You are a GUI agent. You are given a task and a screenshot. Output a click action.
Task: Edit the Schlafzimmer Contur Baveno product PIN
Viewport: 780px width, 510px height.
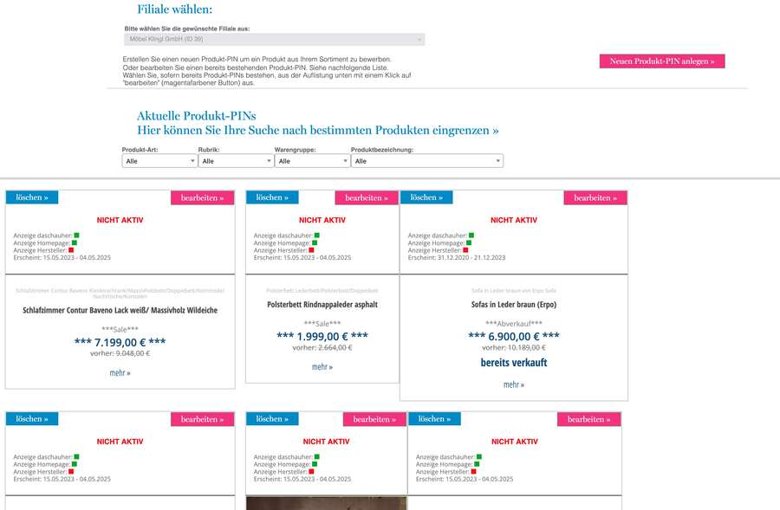pyautogui.click(x=203, y=198)
